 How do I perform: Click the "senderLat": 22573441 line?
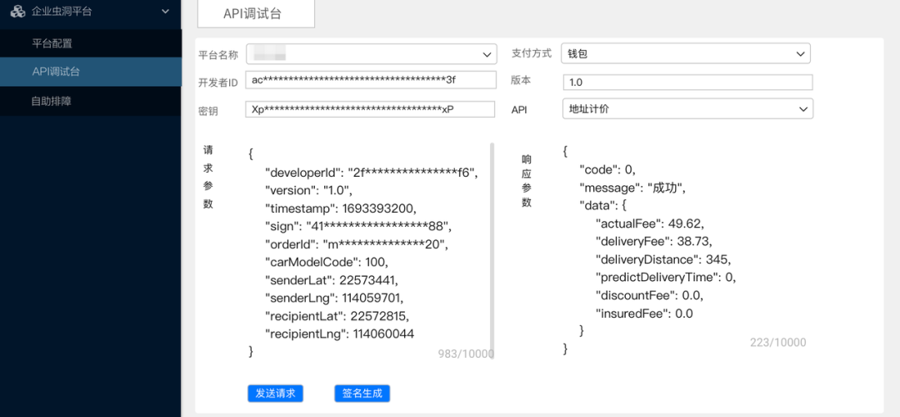click(x=331, y=279)
